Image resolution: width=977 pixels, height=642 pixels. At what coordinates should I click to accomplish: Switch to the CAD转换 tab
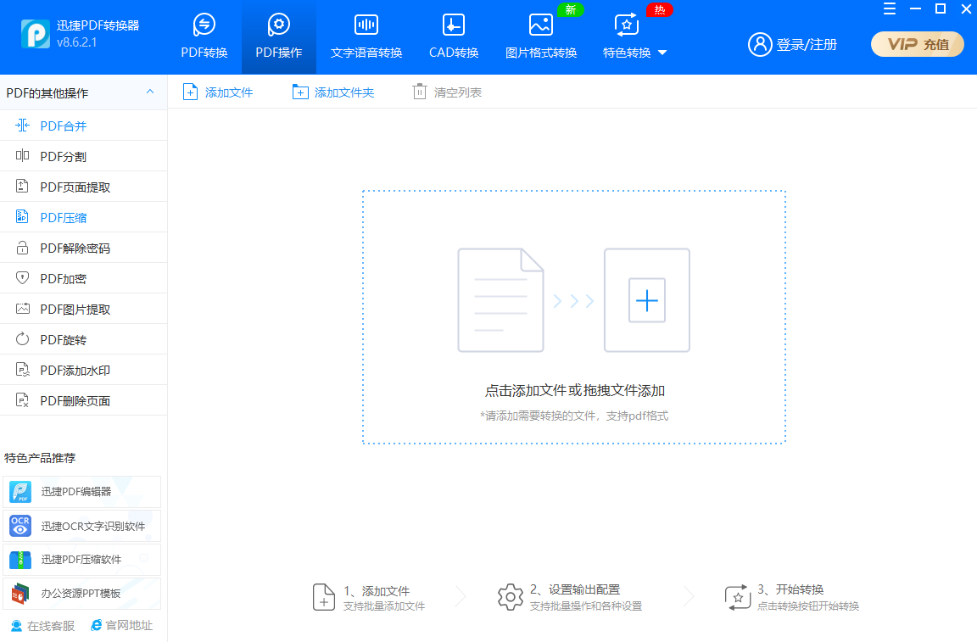coord(454,37)
